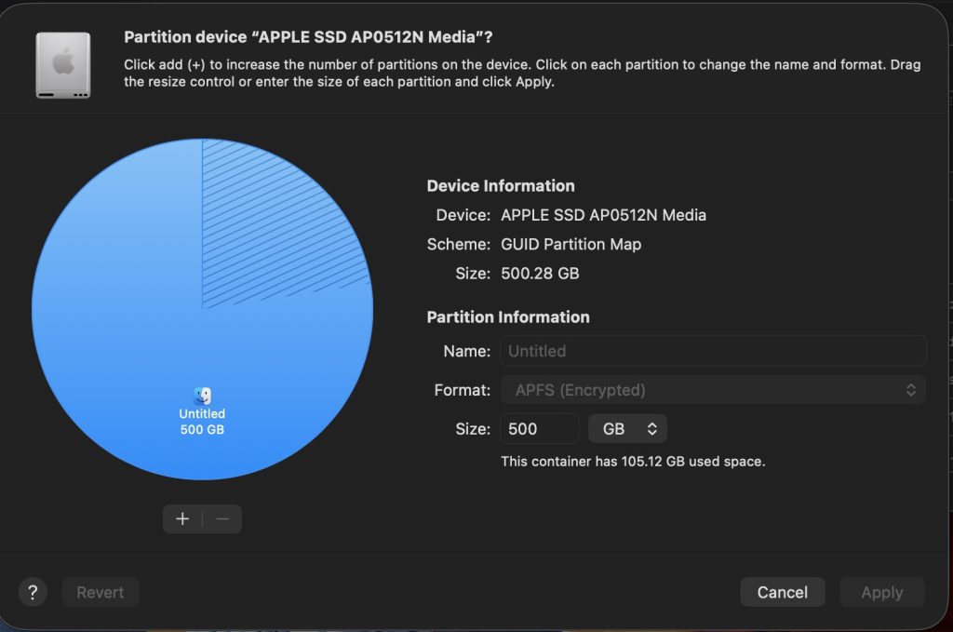953x632 pixels.
Task: Open help with the question mark button
Action: [33, 592]
